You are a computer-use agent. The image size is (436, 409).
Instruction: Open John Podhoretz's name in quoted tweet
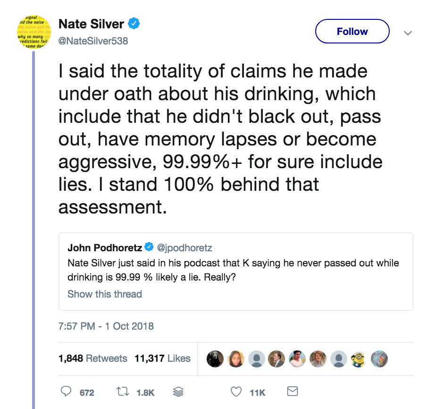[105, 247]
